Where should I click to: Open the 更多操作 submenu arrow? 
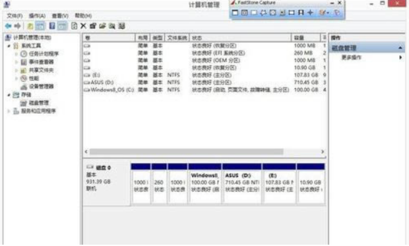(400, 57)
